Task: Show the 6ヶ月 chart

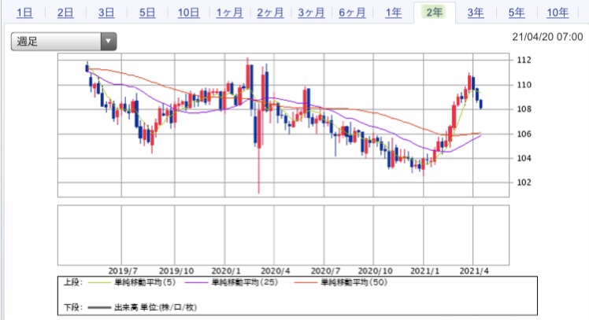Action: (352, 13)
